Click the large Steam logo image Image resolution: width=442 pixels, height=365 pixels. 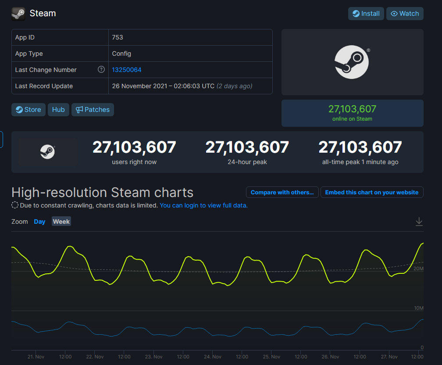[352, 62]
